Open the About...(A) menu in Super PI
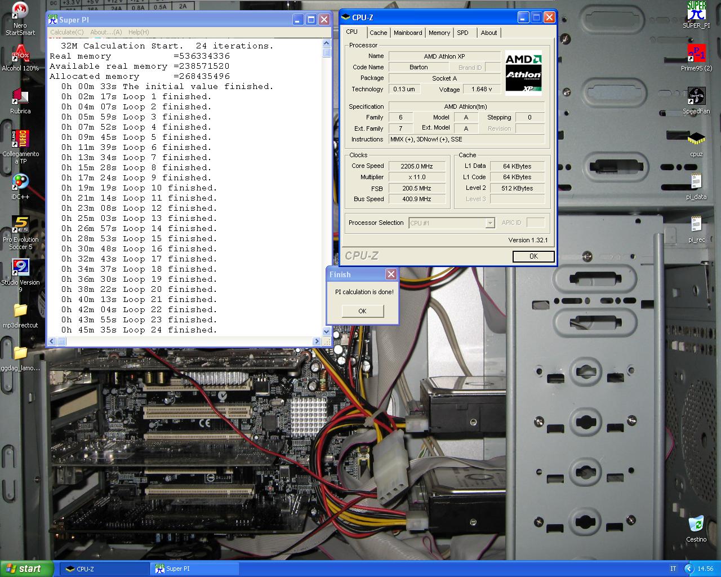Image resolution: width=721 pixels, height=577 pixels. [x=106, y=32]
